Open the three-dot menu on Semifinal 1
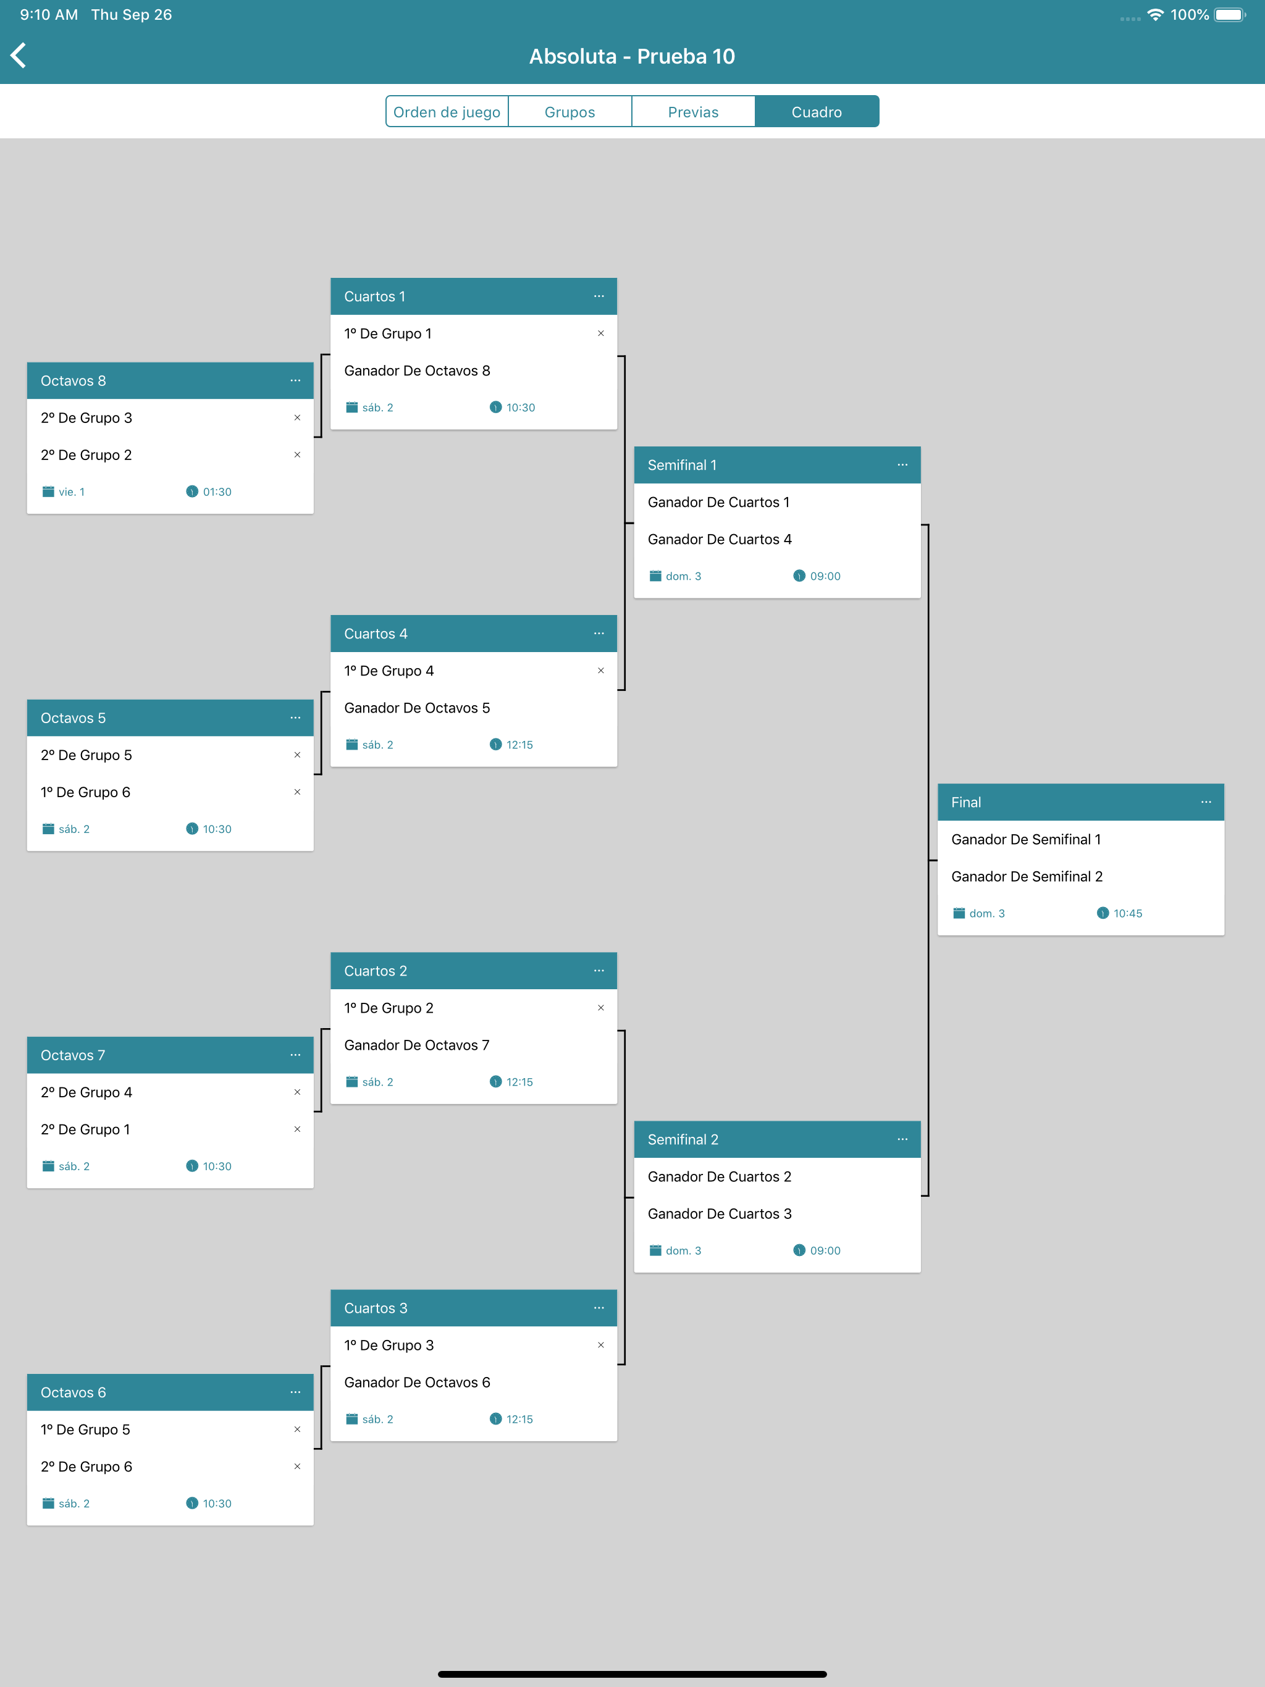Screen dimensions: 1265x1687 (x=902, y=465)
